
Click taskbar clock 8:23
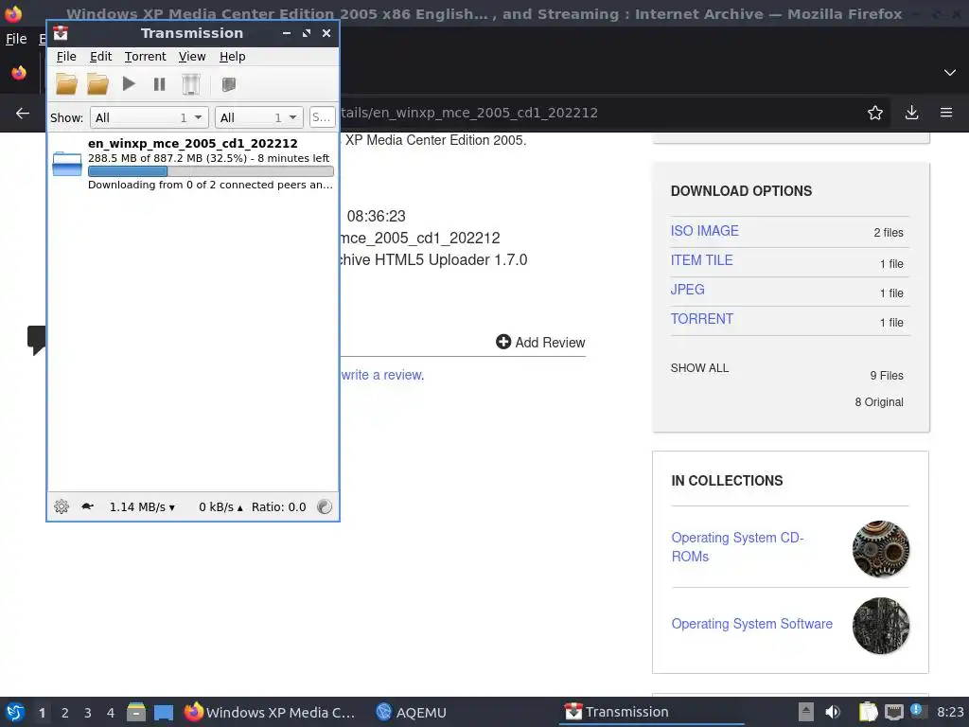[950, 712]
